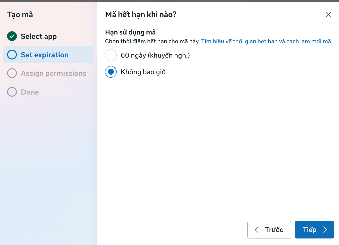Click the "60 ngày (khuyến nghị)" option label
This screenshot has height=245, width=339.
pos(155,55)
